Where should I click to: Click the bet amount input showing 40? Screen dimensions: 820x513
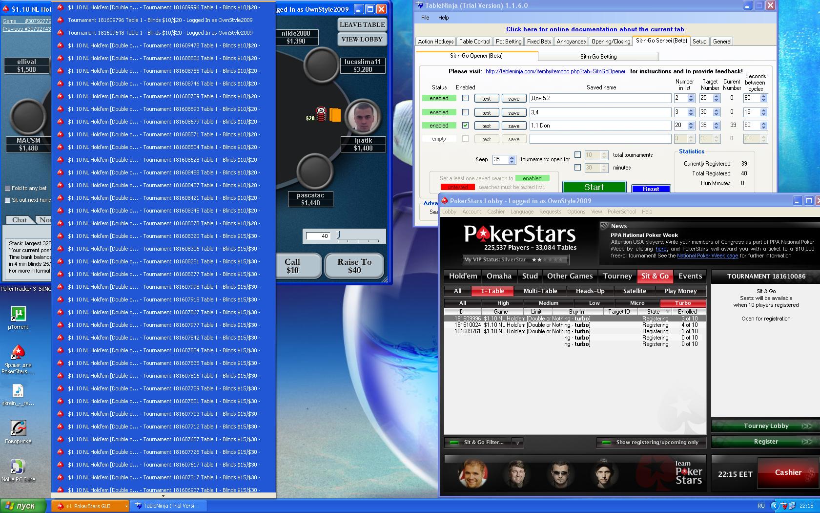click(319, 236)
